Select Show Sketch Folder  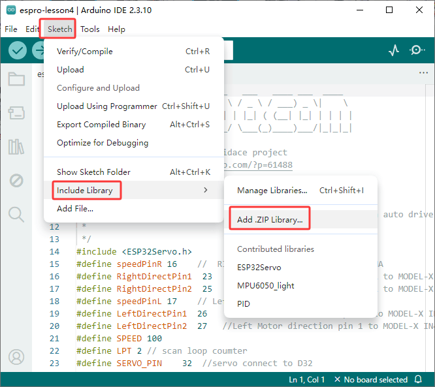click(x=134, y=172)
